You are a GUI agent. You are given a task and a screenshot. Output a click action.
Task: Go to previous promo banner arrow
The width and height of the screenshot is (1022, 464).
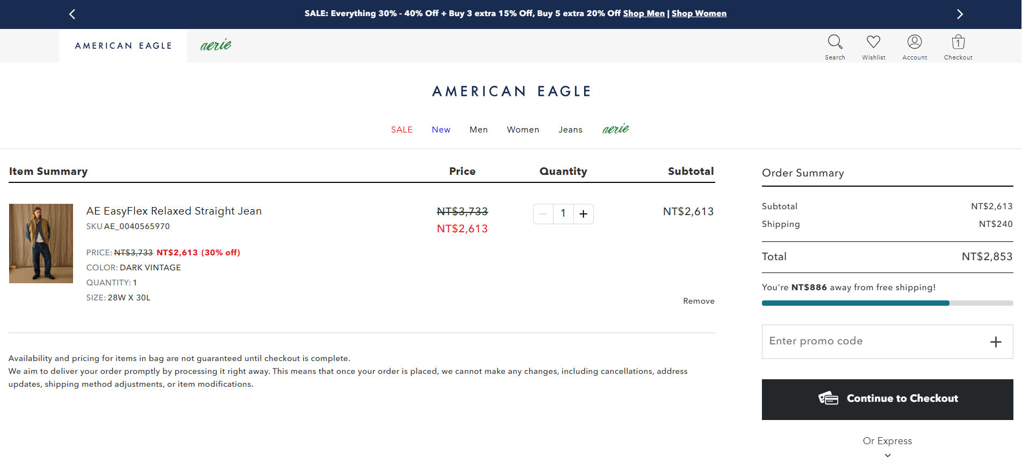(73, 14)
